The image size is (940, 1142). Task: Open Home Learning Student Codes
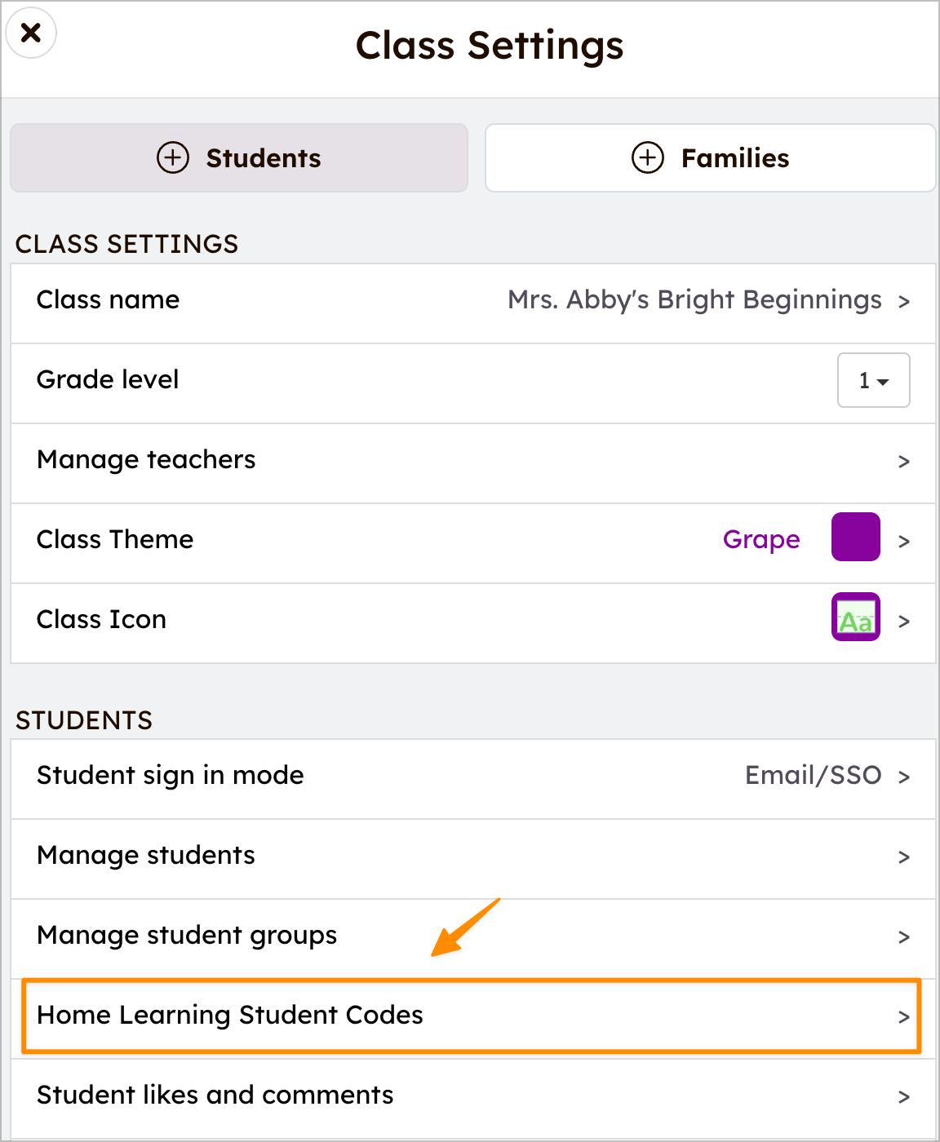point(472,1016)
